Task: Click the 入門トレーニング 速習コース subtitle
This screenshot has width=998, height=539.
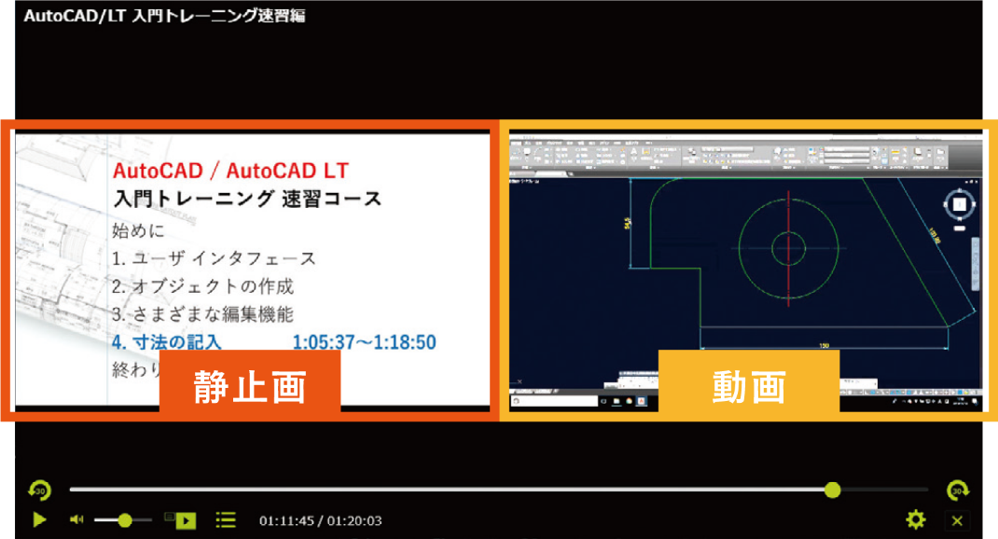Action: coord(247,199)
